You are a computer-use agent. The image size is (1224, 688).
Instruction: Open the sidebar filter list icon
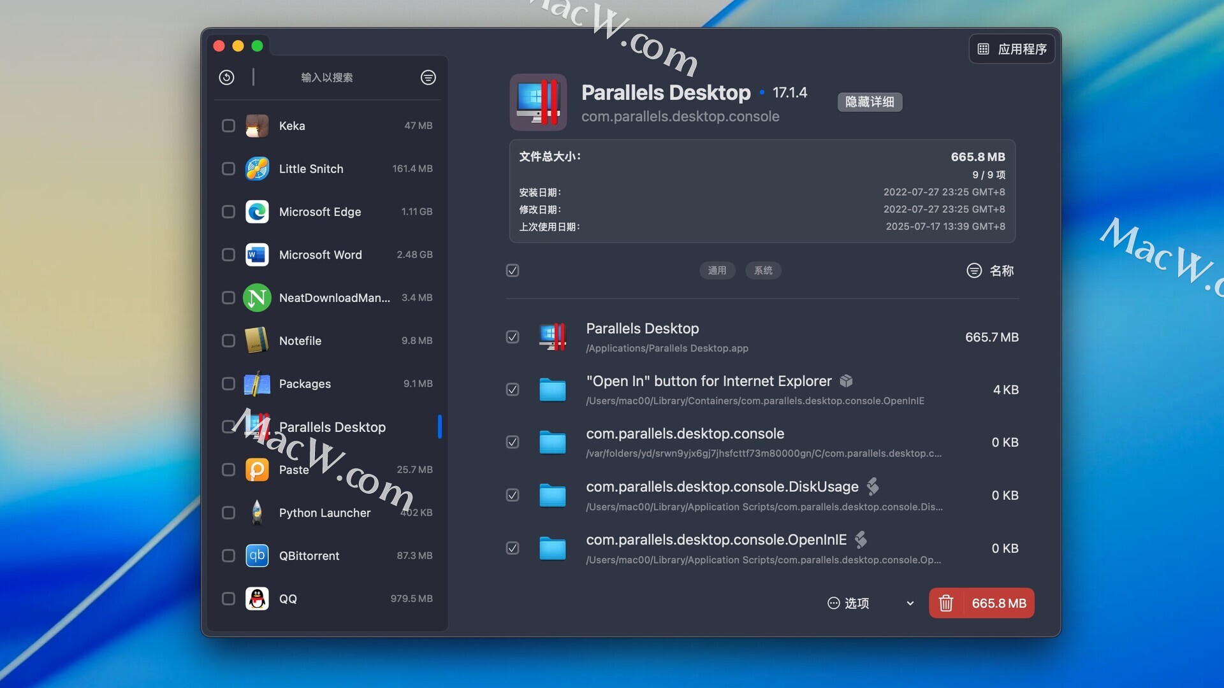coord(428,77)
